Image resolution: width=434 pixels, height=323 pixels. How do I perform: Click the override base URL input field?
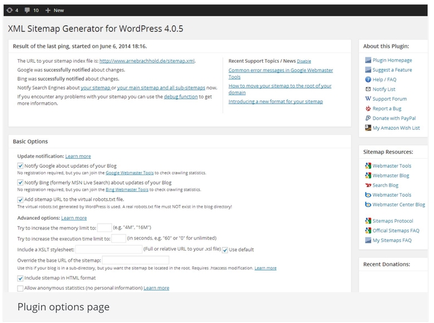(x=136, y=260)
